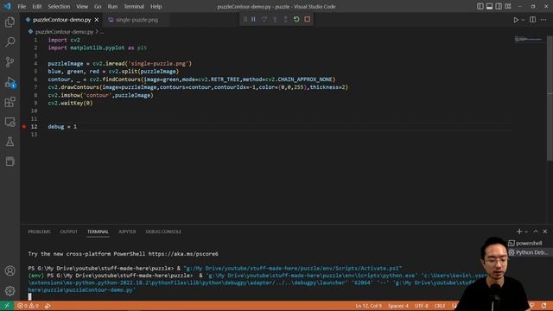
Task: Select the TERMINAL panel tab
Action: tap(98, 232)
